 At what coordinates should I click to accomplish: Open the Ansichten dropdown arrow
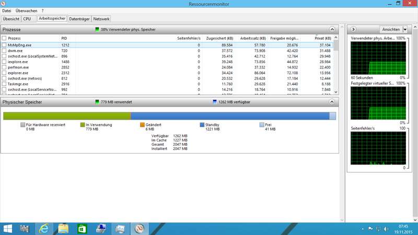[x=405, y=29]
